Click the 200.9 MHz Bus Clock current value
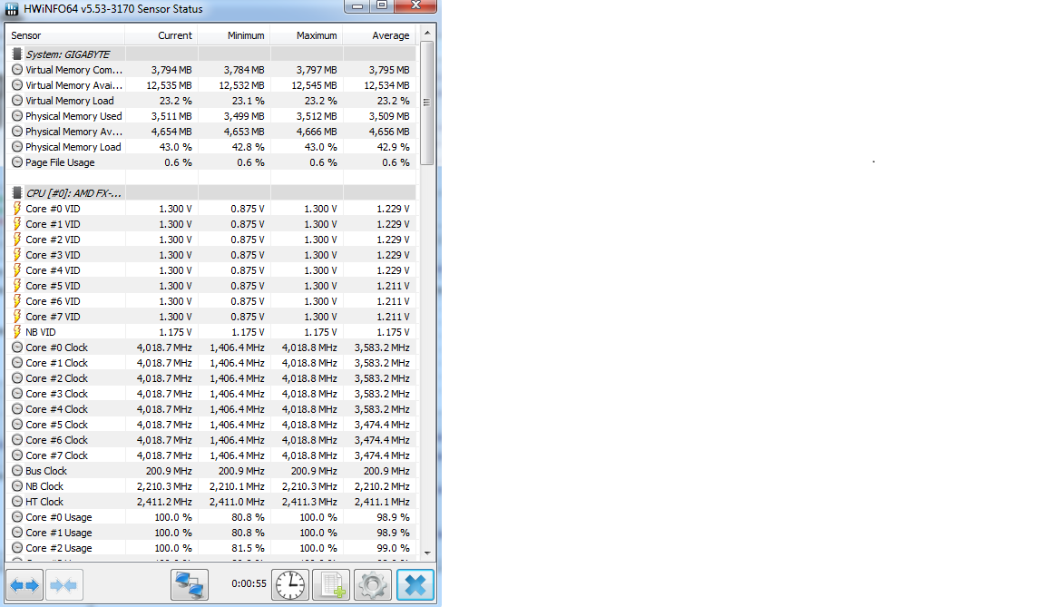1045x607 pixels. pyautogui.click(x=169, y=470)
